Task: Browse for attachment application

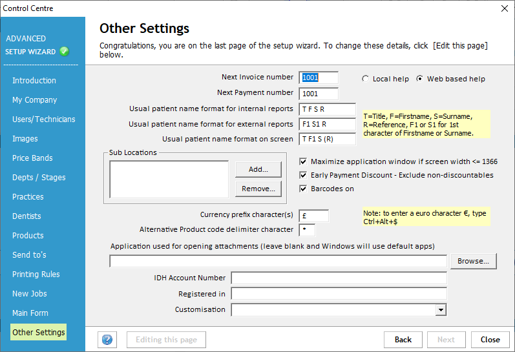Action: pyautogui.click(x=474, y=261)
